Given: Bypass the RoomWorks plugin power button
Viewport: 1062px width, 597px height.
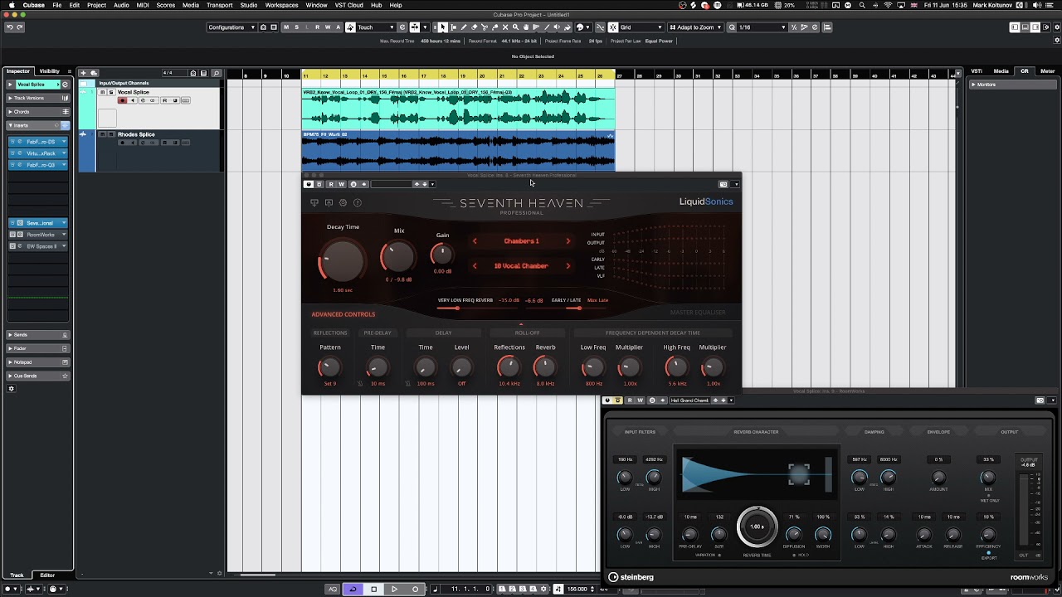Looking at the screenshot, I should click(607, 400).
